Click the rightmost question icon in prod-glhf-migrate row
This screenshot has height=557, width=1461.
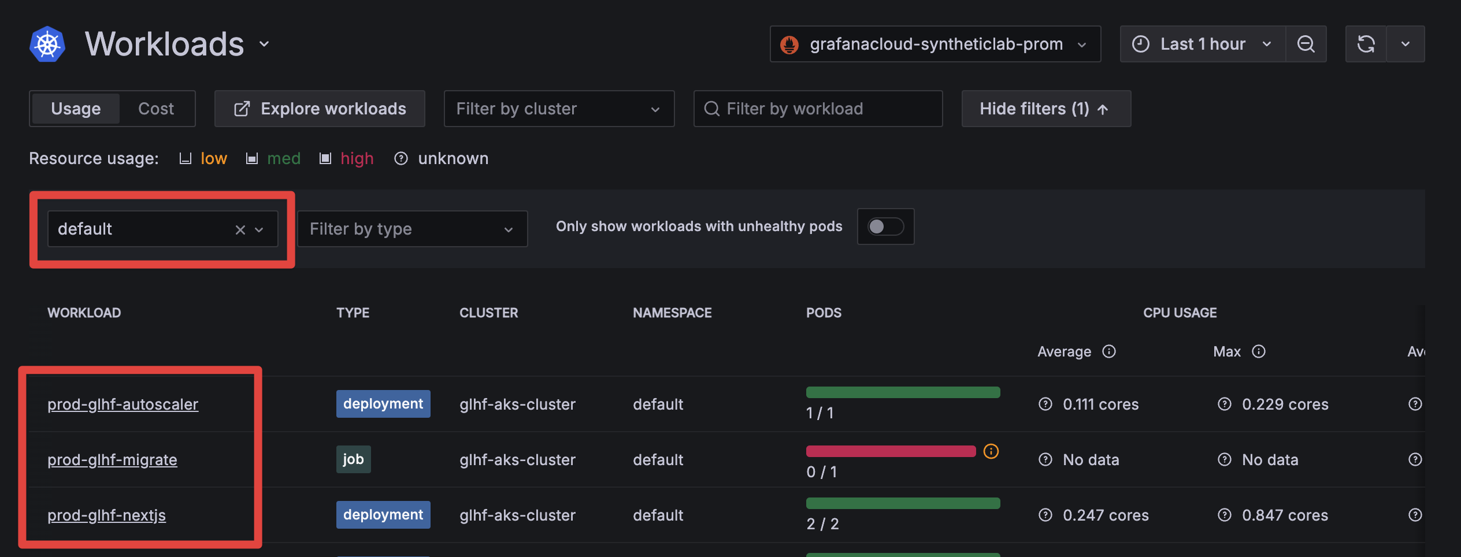[1415, 459]
